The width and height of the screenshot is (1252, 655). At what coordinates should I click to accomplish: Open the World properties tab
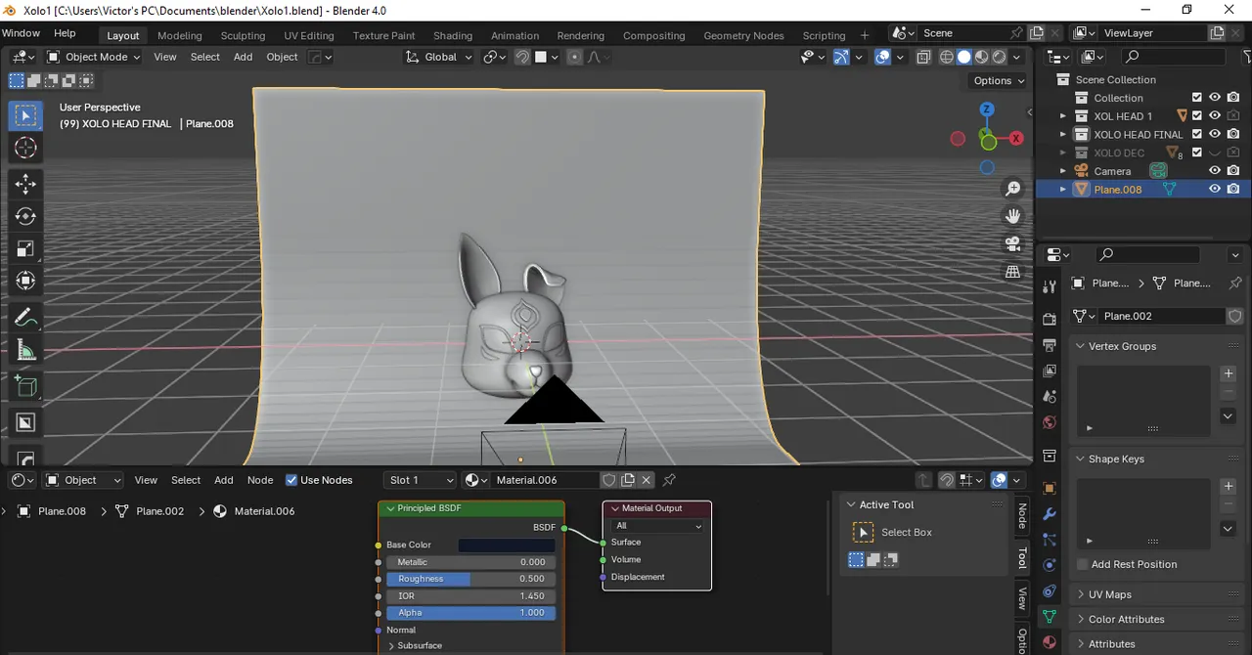pyautogui.click(x=1050, y=422)
